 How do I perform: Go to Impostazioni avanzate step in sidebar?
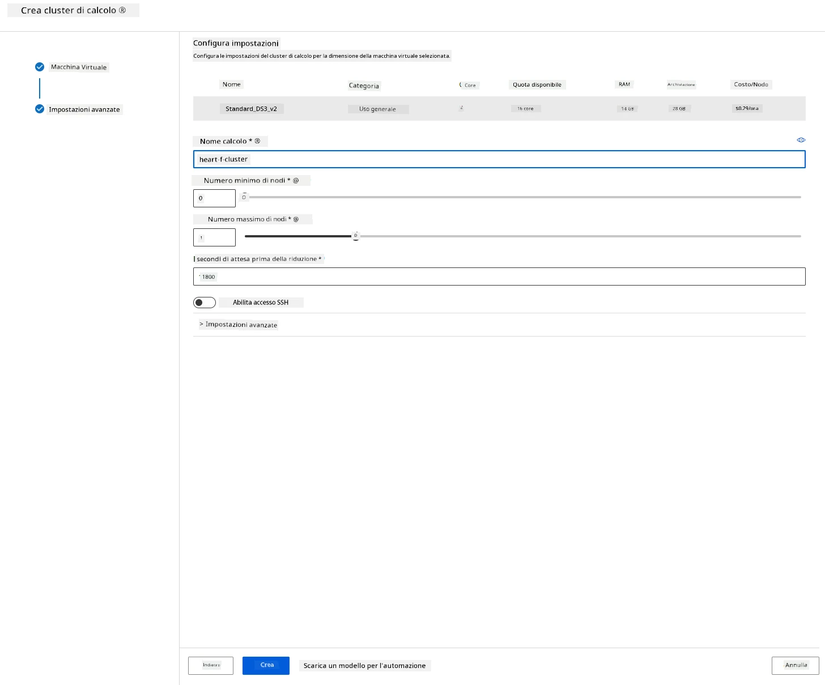point(84,109)
